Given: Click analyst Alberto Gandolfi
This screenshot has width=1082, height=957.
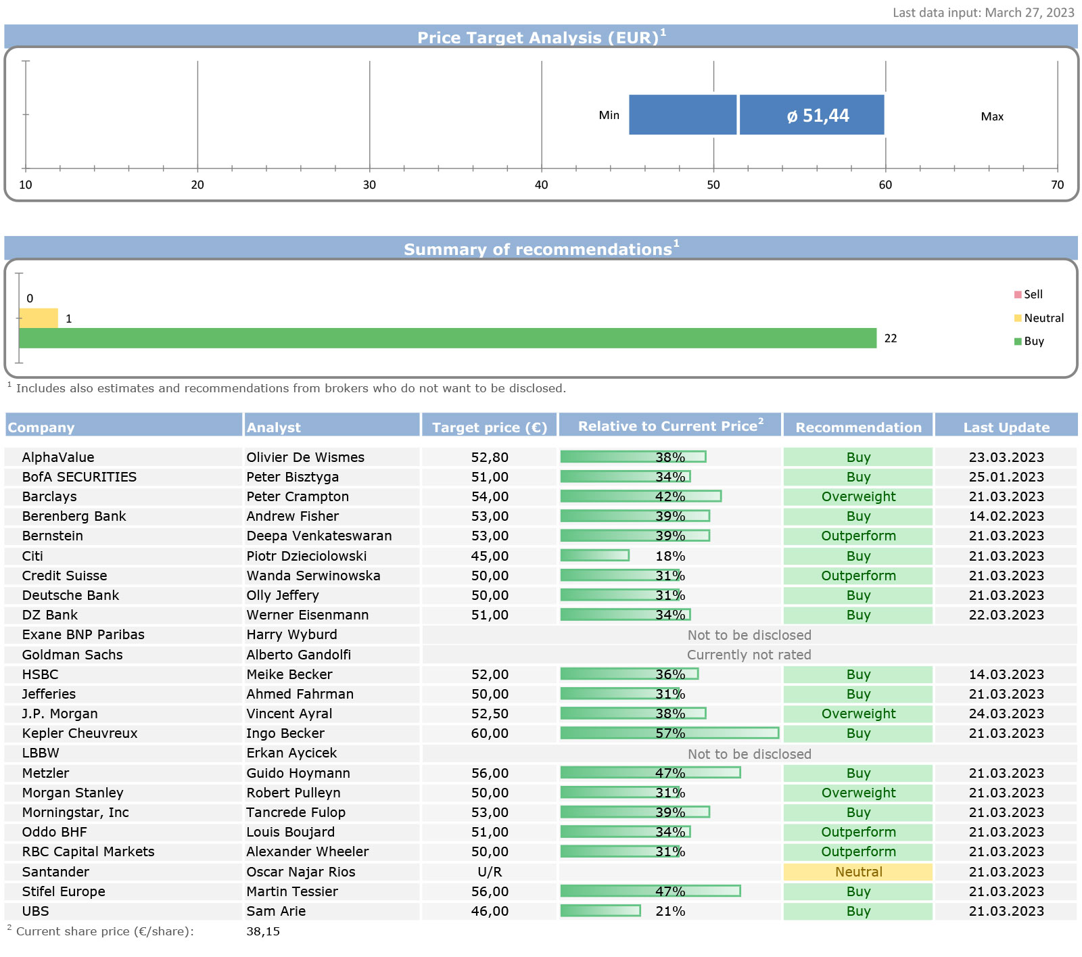Looking at the screenshot, I should [x=298, y=655].
